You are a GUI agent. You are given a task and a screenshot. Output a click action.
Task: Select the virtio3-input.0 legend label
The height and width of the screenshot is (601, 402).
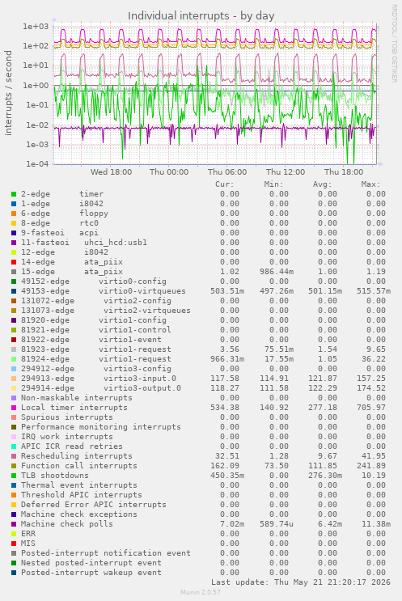[139, 379]
